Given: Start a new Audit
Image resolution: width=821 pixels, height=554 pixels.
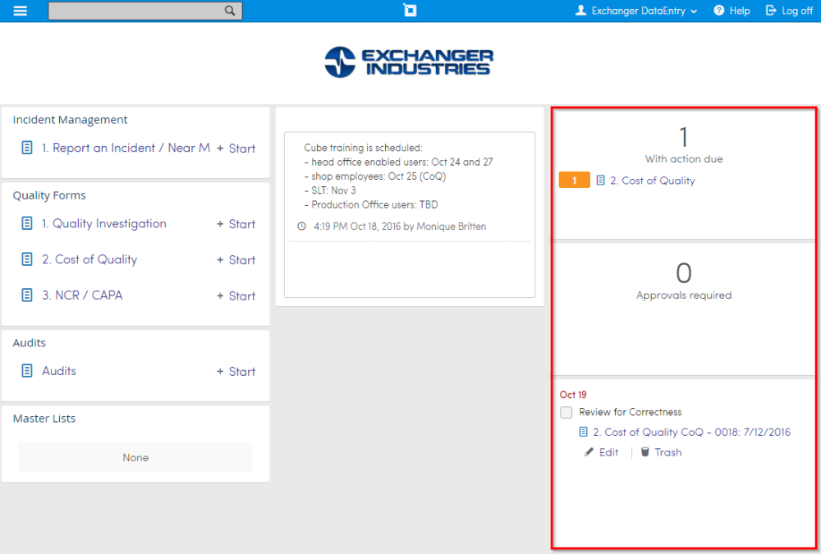Looking at the screenshot, I should pyautogui.click(x=236, y=372).
